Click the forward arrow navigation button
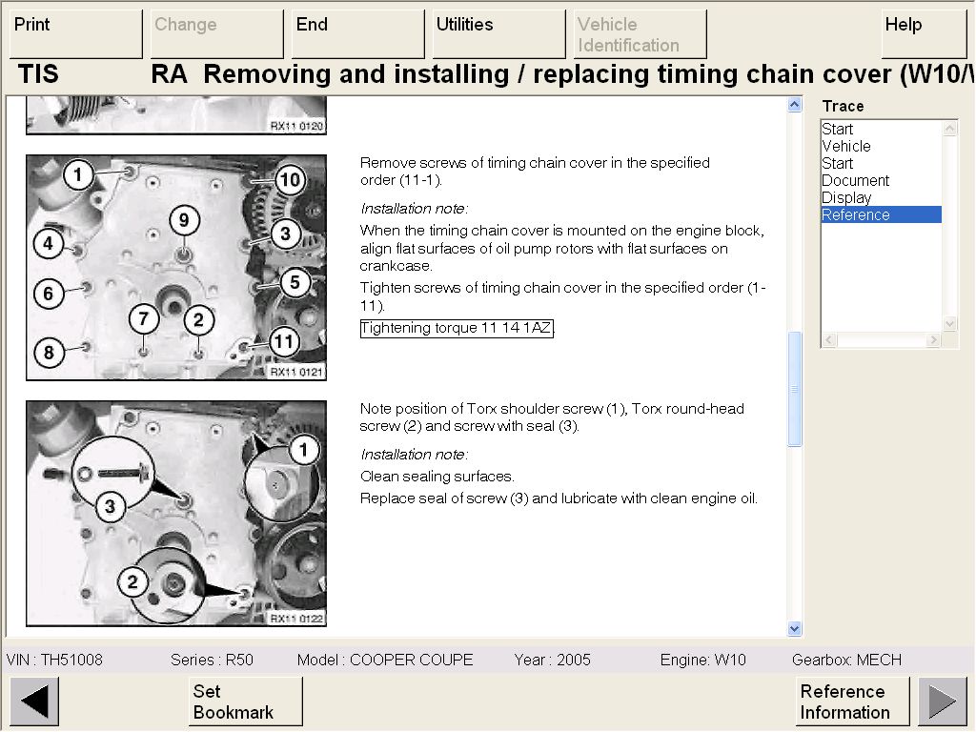 942,701
